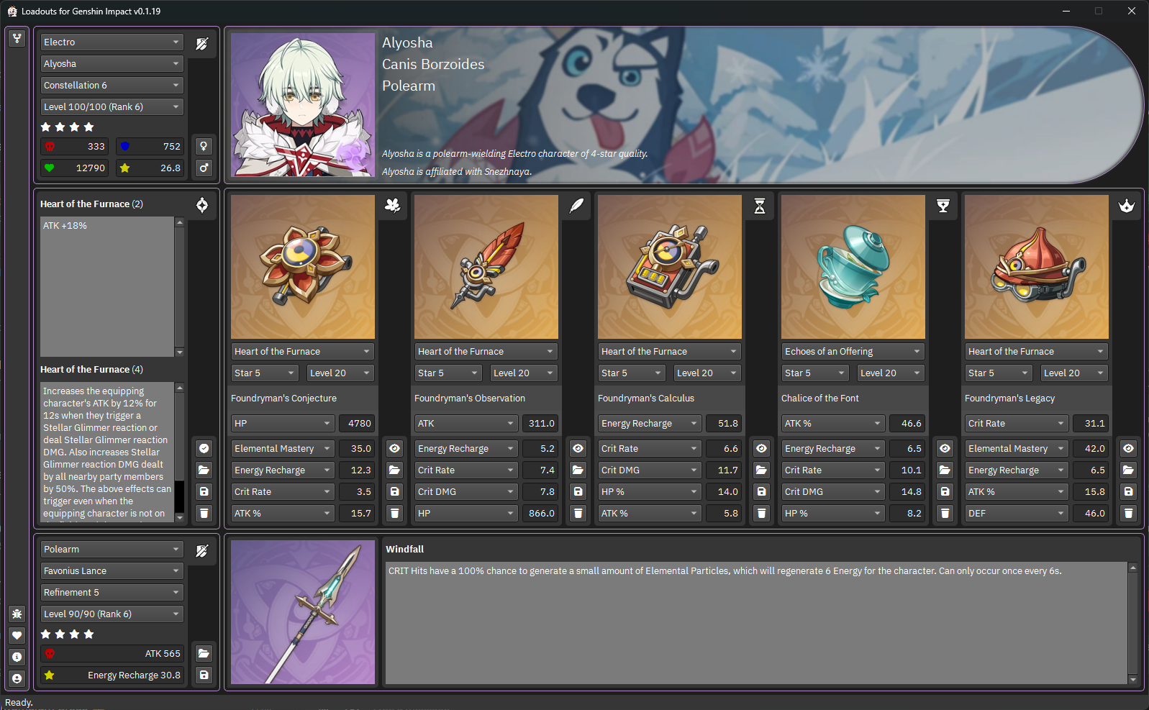Image resolution: width=1149 pixels, height=710 pixels.
Task: Delete via trash icon beside set bonus description
Action: [x=204, y=514]
